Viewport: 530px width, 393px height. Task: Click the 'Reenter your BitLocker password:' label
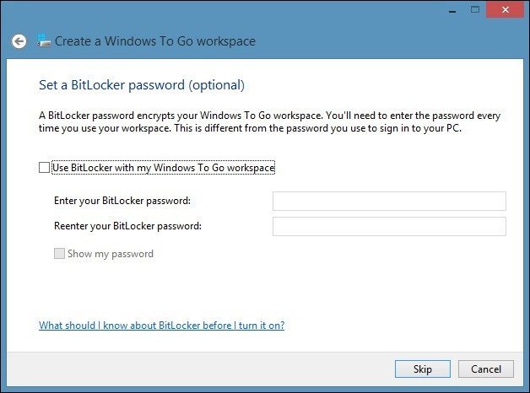(x=127, y=226)
